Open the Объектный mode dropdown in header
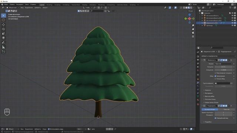This screenshot has height=133, width=237. [13, 7]
